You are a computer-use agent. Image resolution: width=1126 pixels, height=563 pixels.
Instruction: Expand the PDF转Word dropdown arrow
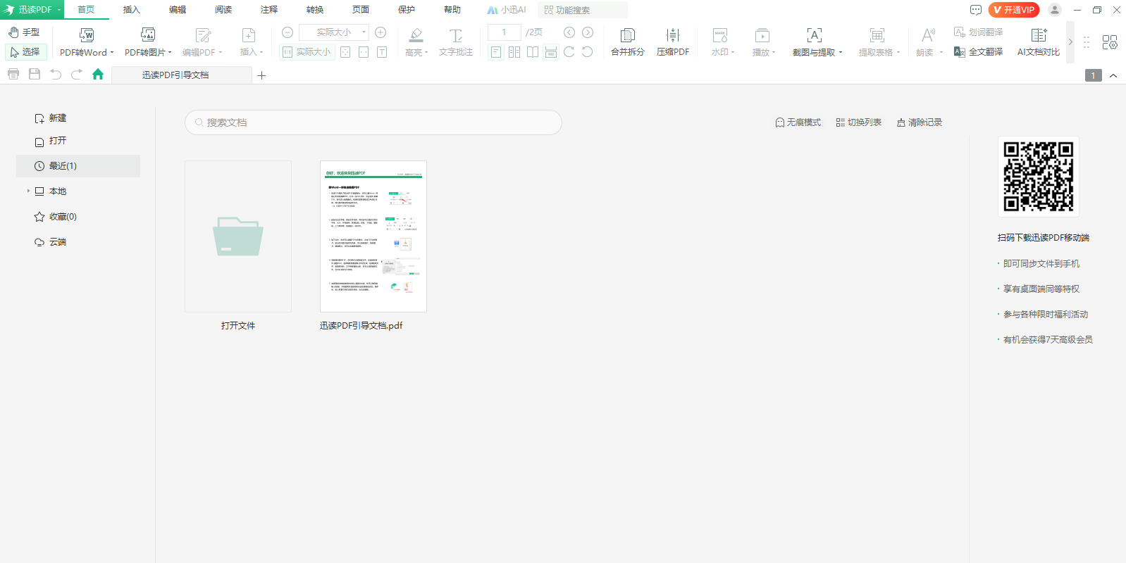(112, 53)
